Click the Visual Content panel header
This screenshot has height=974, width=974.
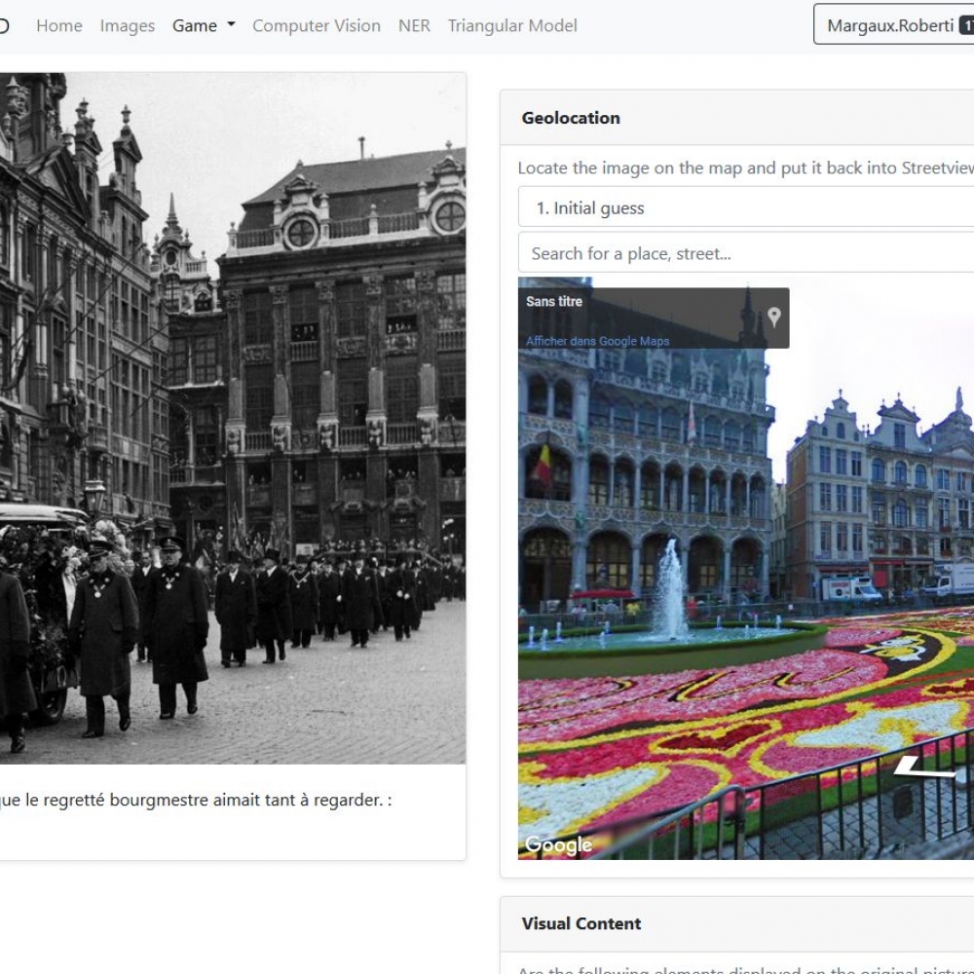(581, 923)
